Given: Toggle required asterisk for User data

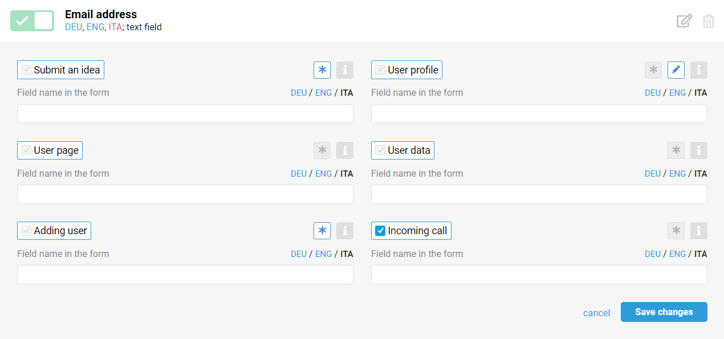Looking at the screenshot, I should (676, 150).
